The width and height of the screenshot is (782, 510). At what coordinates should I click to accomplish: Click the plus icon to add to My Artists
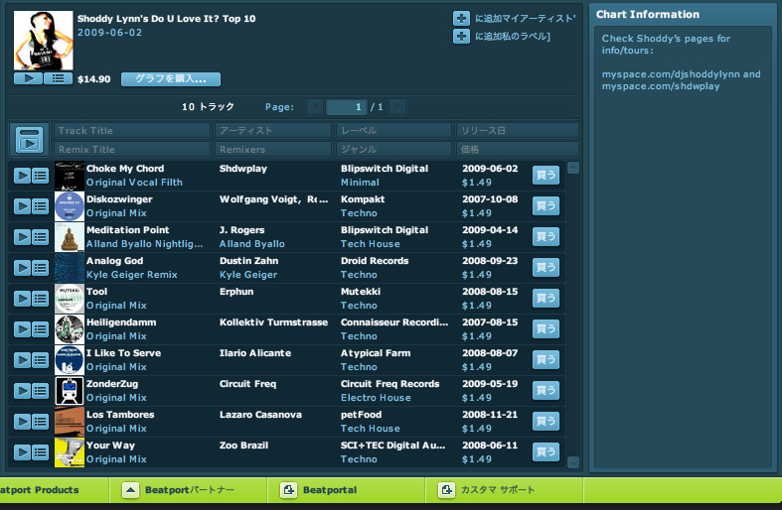pos(461,19)
